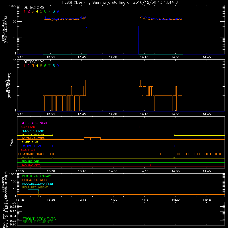Select the FLARE_FLAG label

[x=30, y=142]
